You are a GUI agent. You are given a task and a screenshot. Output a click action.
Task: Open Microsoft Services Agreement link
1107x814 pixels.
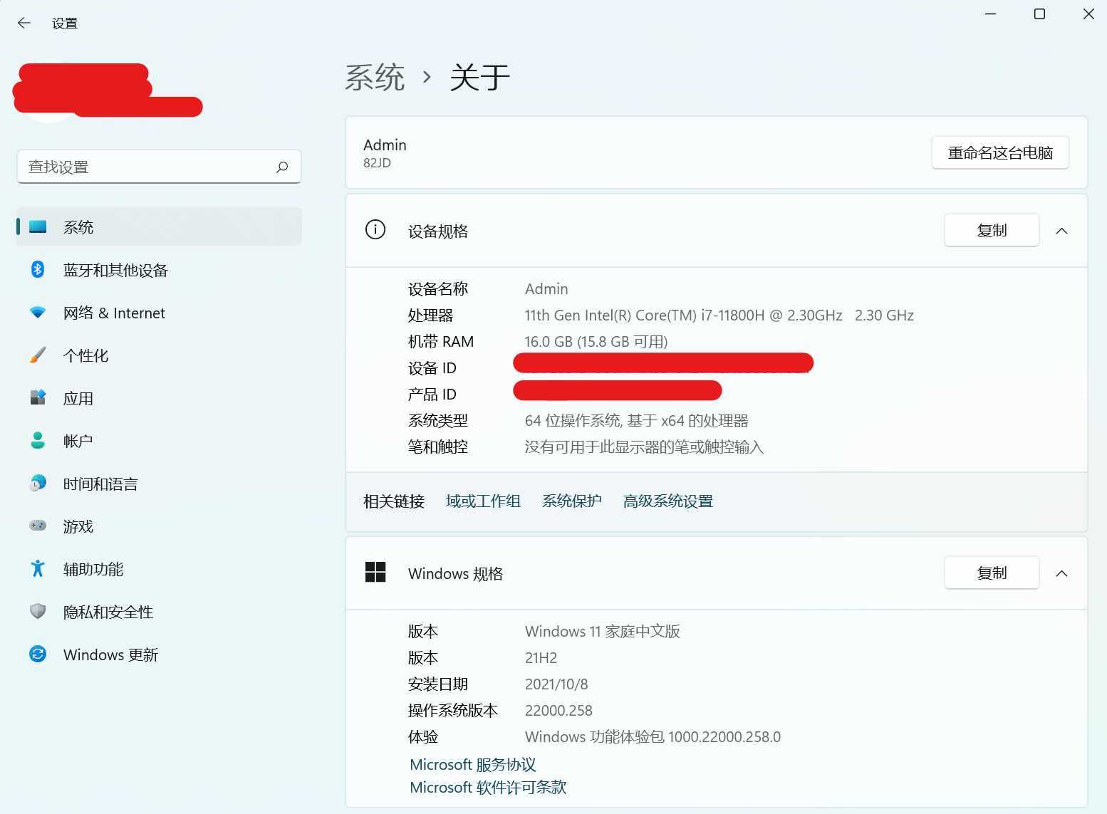pos(472,764)
